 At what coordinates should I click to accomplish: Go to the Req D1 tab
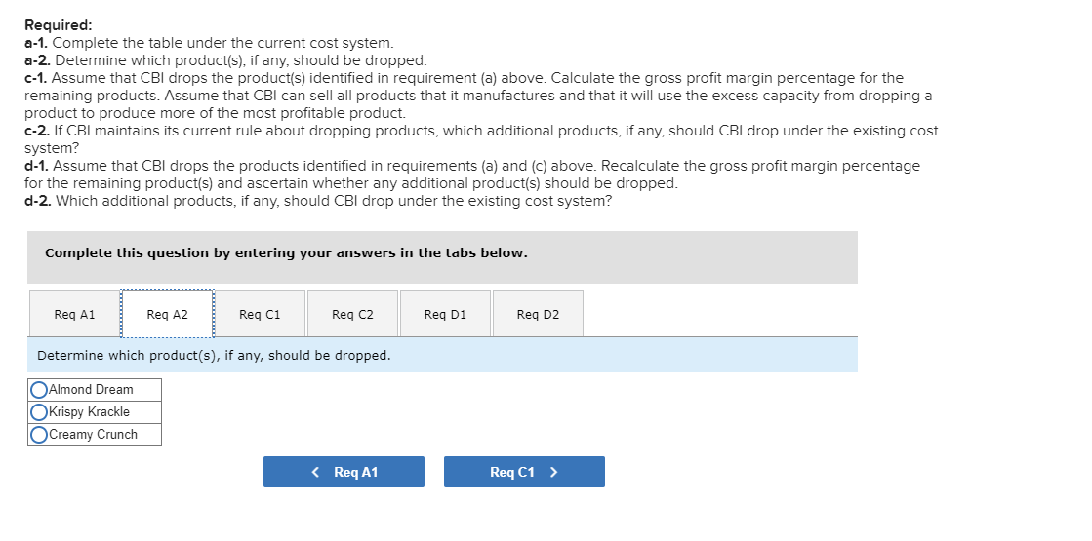tap(445, 314)
